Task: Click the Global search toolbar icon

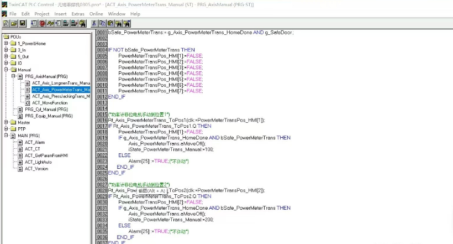Action: (x=82, y=23)
